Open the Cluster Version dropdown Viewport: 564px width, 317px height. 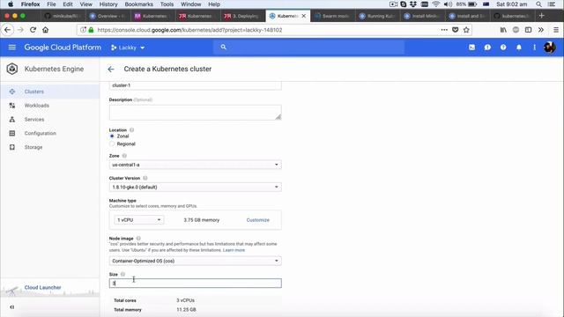(x=196, y=187)
